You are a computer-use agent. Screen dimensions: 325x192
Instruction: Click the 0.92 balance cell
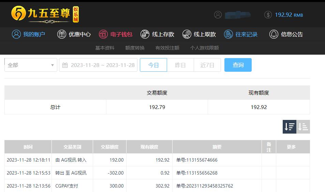tap(165, 173)
